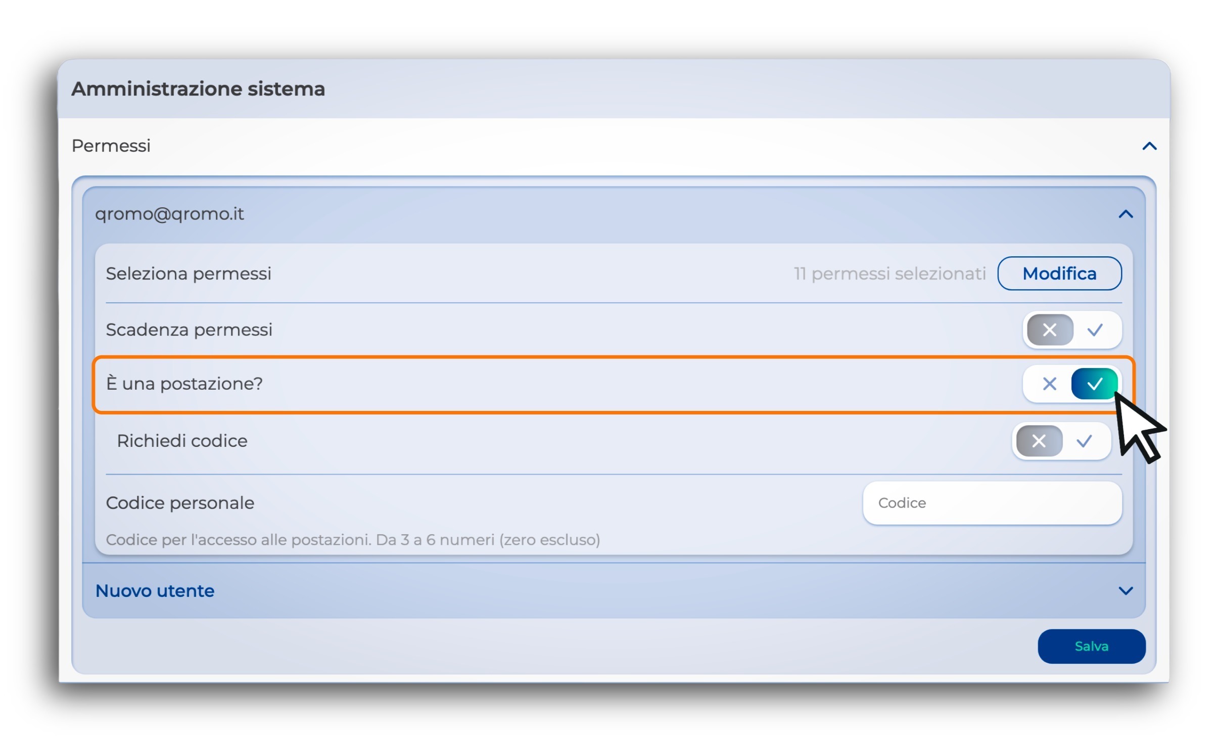
Task: Focus the Codice input field
Action: click(992, 503)
